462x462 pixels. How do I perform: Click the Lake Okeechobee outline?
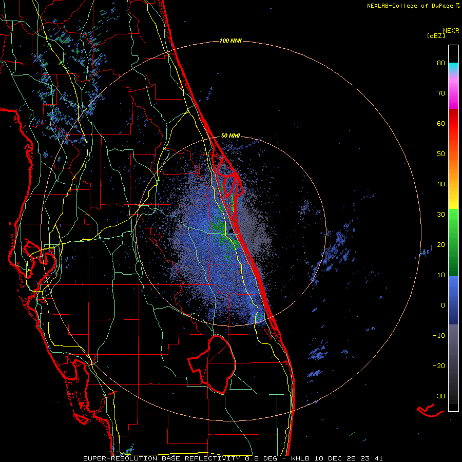tap(212, 364)
